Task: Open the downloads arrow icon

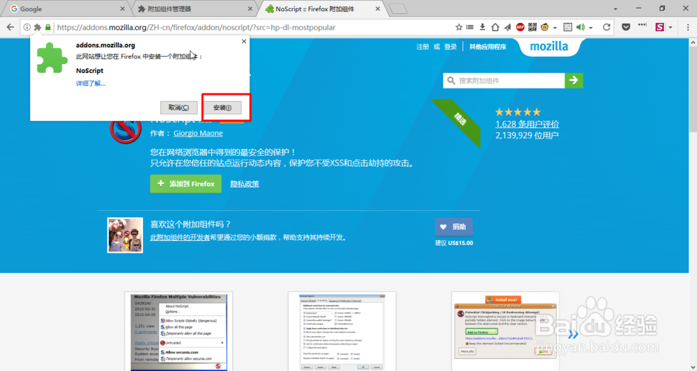Action: tap(482, 28)
